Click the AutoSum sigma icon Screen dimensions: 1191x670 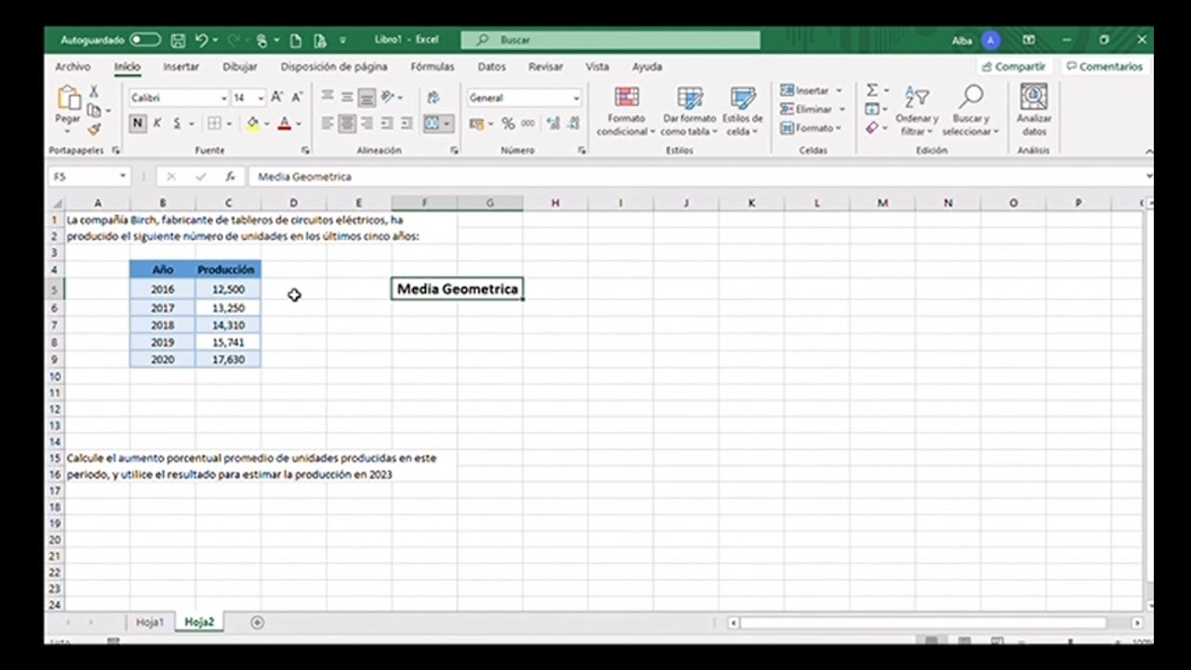point(872,90)
